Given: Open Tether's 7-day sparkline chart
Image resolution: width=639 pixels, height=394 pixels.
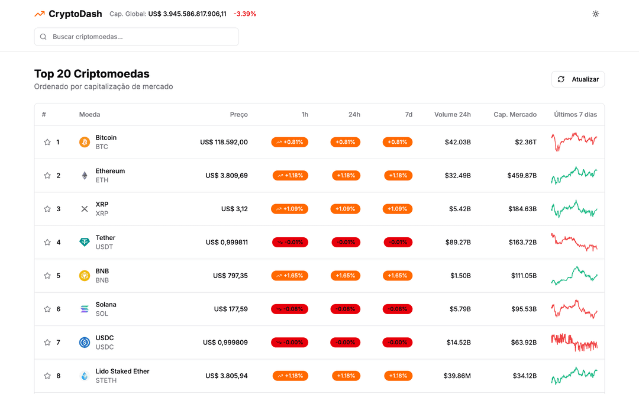Looking at the screenshot, I should [x=574, y=242].
